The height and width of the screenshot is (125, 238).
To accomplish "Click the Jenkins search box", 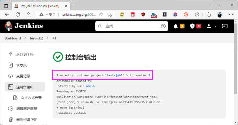I will click(x=132, y=26).
